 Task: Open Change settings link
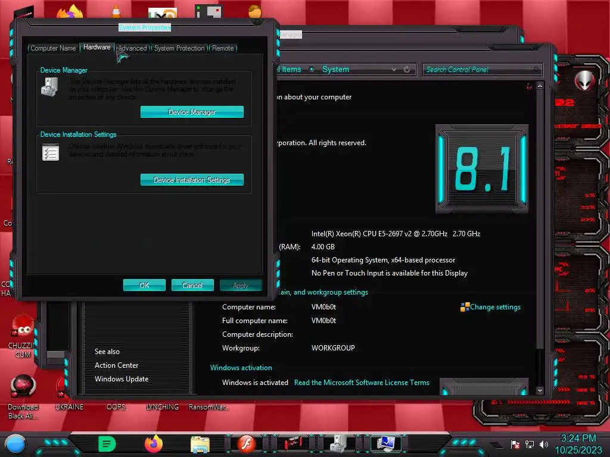tap(495, 307)
